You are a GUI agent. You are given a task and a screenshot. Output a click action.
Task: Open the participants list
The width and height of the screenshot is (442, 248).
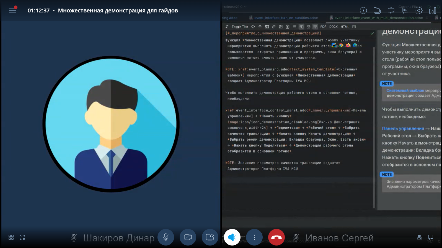tap(420, 237)
